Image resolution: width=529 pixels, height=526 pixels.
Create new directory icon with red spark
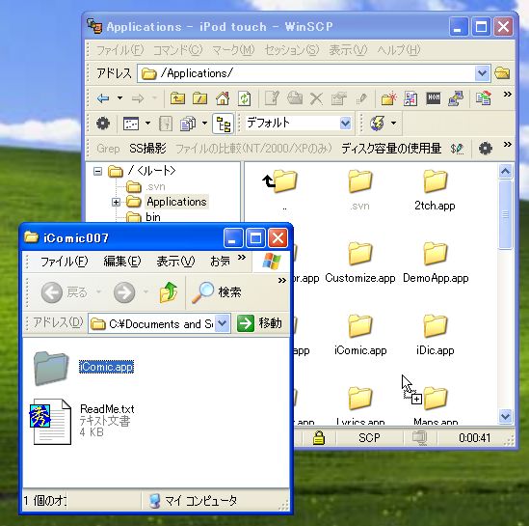point(388,98)
